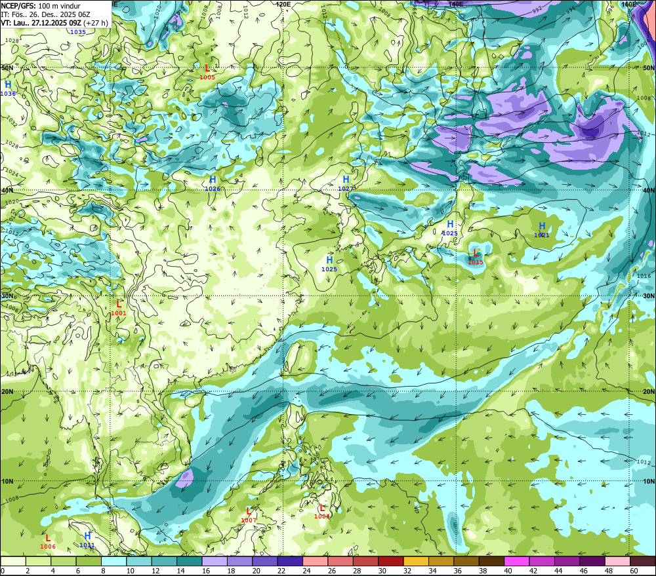656x576 pixels.
Task: Select the legend value 32
Action: click(x=407, y=571)
